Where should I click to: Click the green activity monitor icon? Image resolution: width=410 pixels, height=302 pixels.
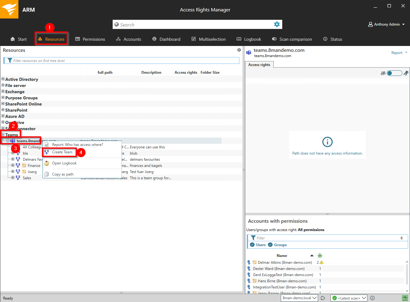pos(405,298)
